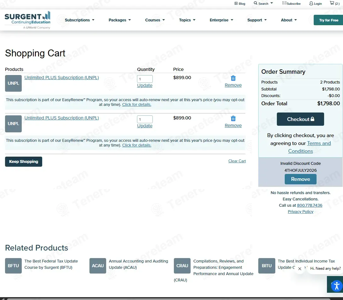Click the Order Total amount $1,798.00
Screen dimensions: 343x300
point(328,103)
